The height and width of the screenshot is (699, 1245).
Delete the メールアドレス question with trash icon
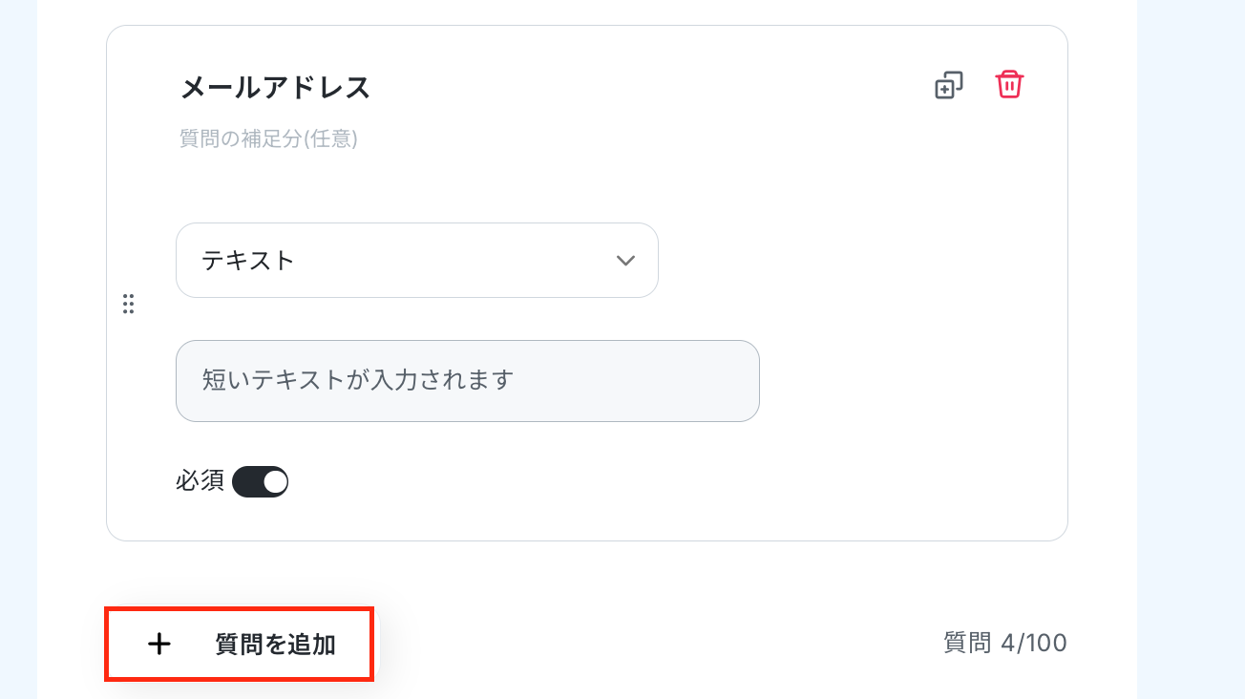coord(1009,84)
